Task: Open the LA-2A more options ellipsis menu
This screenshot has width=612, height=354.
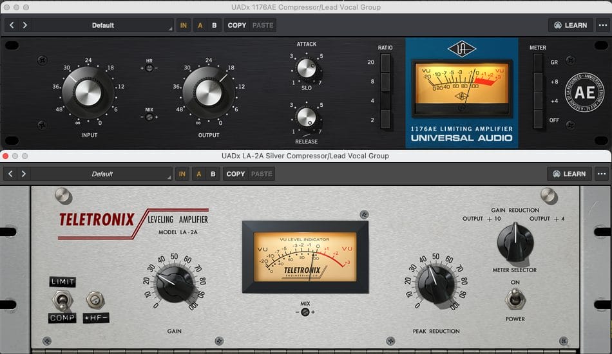Action: pyautogui.click(x=602, y=174)
